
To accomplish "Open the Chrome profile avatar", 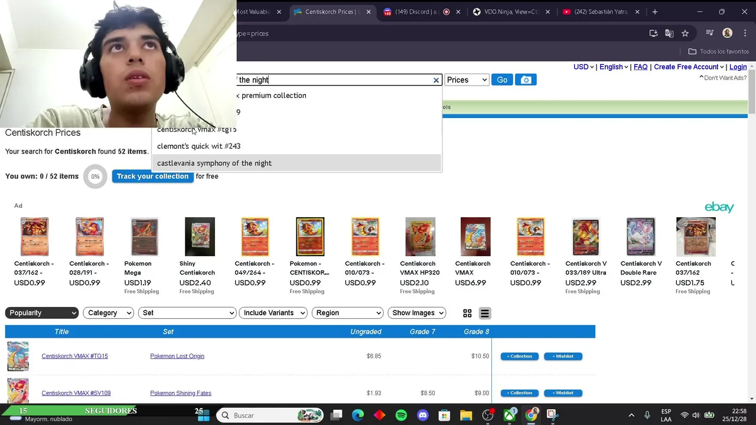I will pos(728,34).
